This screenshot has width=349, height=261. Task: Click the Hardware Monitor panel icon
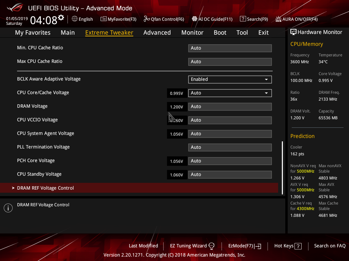click(293, 32)
